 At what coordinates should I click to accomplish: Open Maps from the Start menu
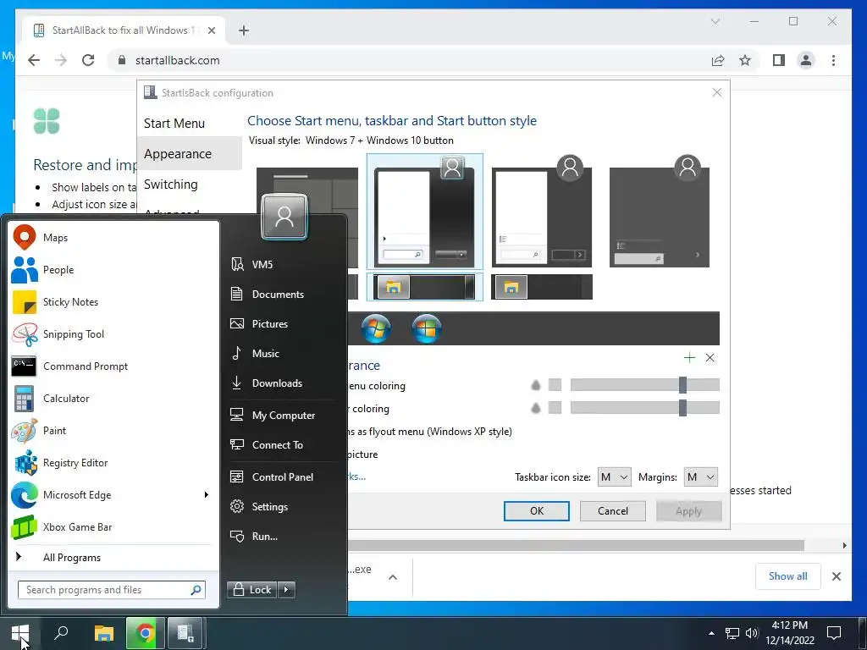click(113, 238)
